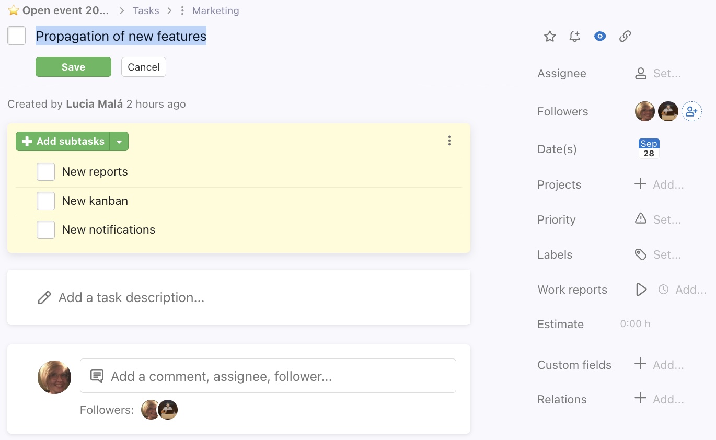Viewport: 716px width, 440px height.
Task: Click Relations Add... text
Action: [x=668, y=399]
